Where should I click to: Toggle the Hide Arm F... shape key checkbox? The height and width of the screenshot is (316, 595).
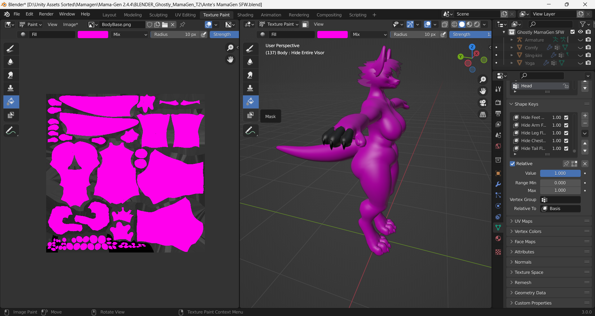(x=566, y=125)
